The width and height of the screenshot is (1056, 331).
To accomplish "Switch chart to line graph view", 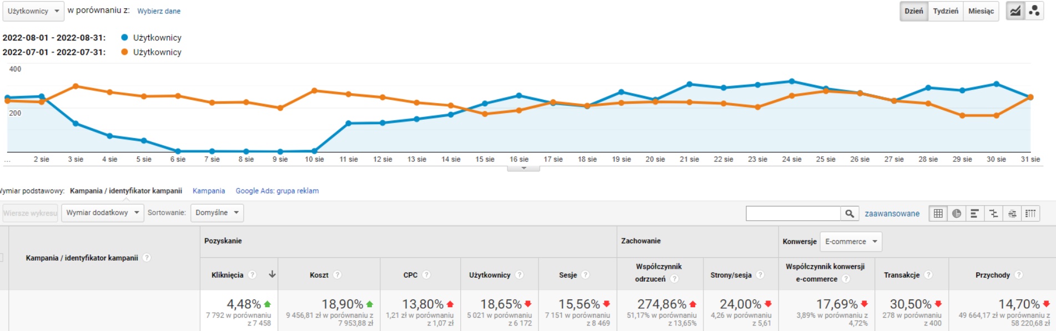I will click(x=1015, y=11).
